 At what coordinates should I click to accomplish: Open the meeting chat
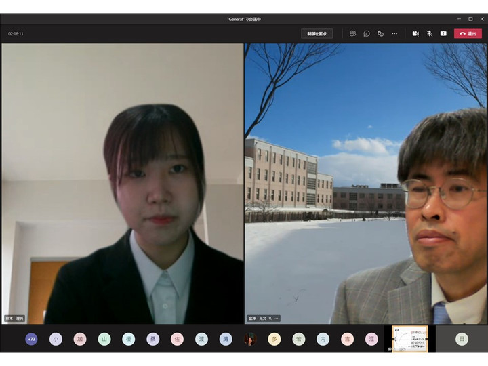[367, 33]
